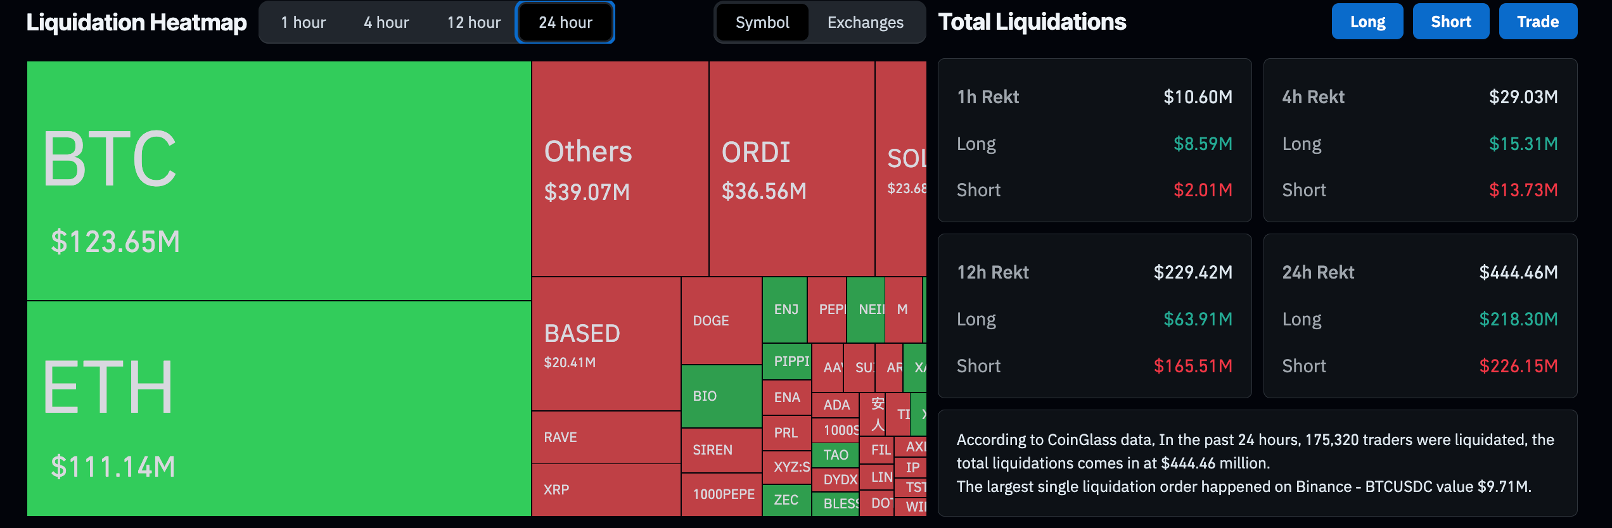Screen dimensions: 1612x528
Task: Switch to the 4 hour timeframe
Action: [x=386, y=23]
